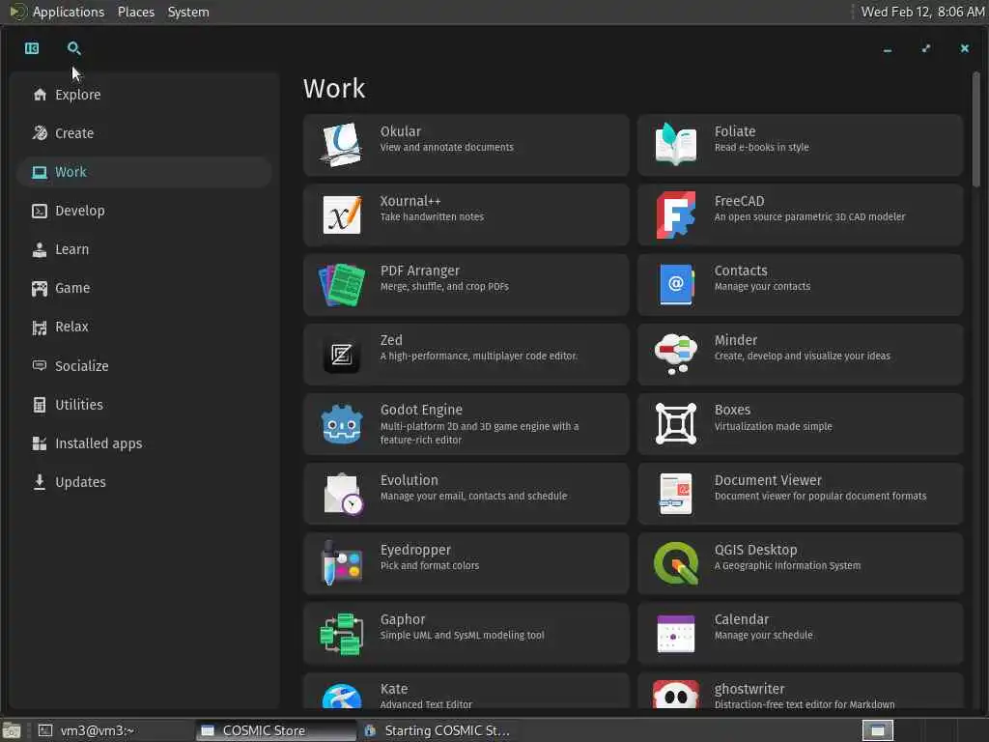Open the Places menu in top panel
989x742 pixels.
[135, 12]
